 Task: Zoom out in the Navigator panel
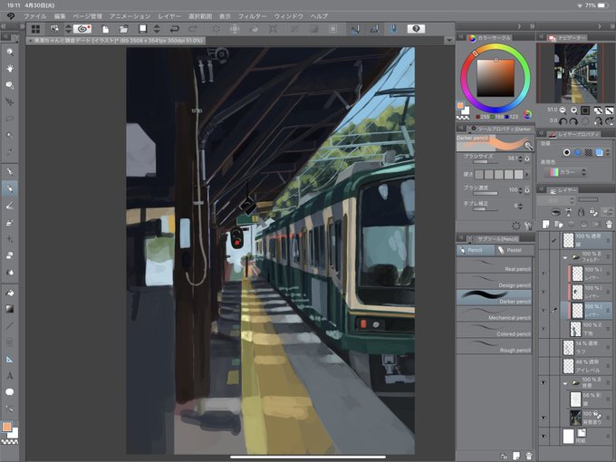(x=563, y=111)
